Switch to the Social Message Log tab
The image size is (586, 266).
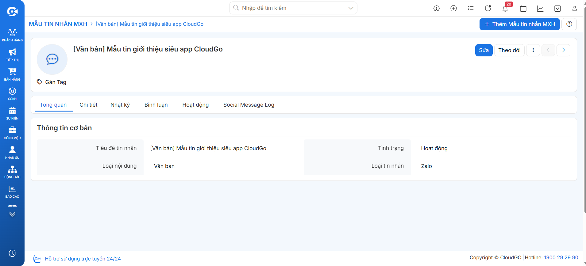249,105
